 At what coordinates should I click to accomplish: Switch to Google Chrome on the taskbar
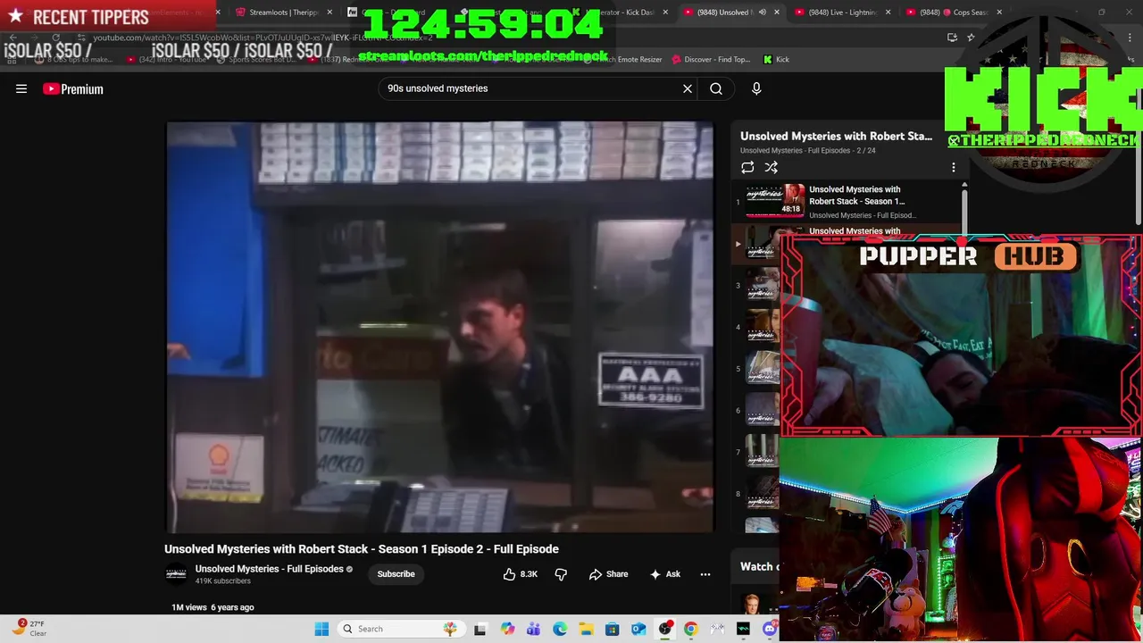[x=690, y=629]
